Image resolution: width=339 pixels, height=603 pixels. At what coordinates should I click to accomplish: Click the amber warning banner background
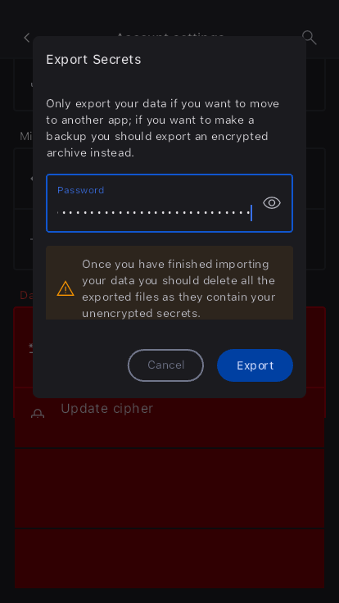[169, 283]
